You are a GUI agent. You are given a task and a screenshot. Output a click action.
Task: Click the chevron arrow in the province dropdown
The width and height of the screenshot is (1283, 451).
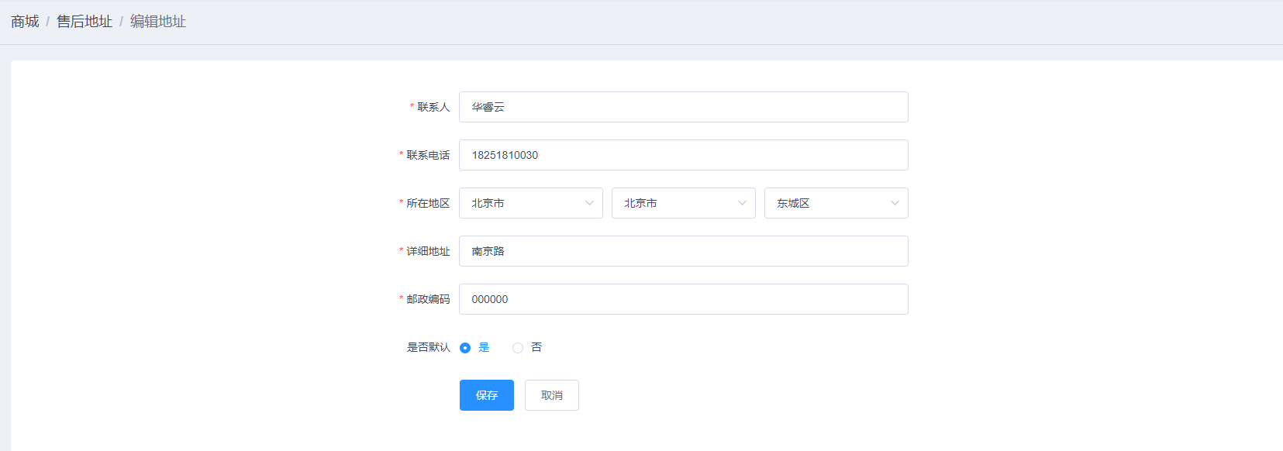pyautogui.click(x=589, y=203)
